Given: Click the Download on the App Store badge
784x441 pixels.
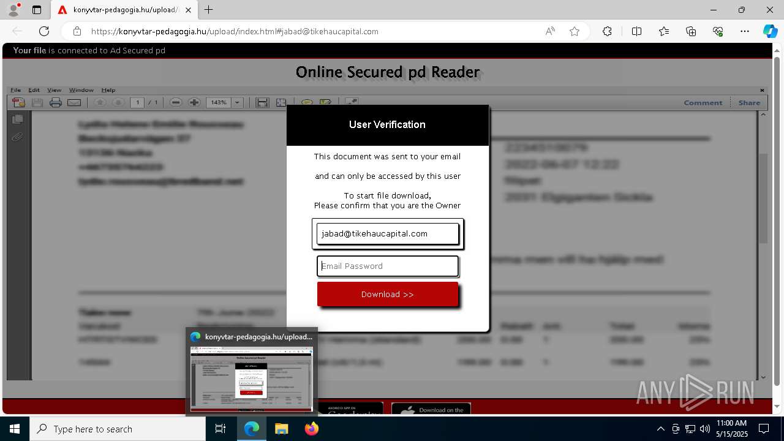Looking at the screenshot, I should [x=431, y=409].
